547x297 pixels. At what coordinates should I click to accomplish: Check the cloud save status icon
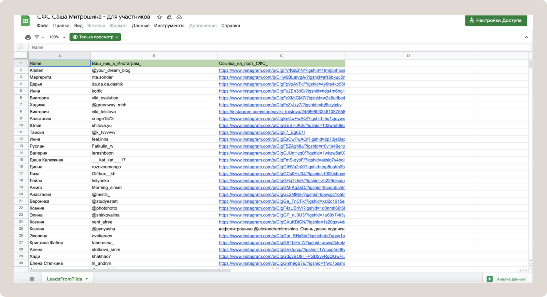[x=179, y=17]
